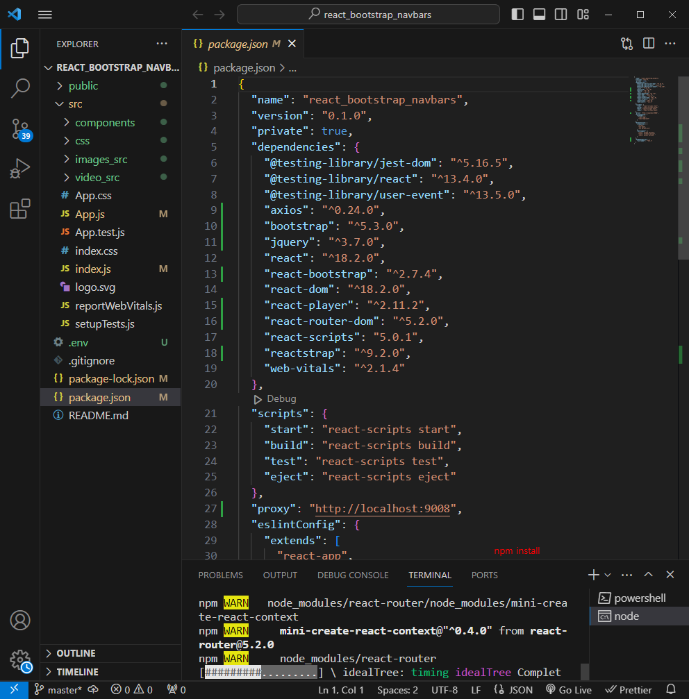This screenshot has height=699, width=689.
Task: Maximize the panel with the up chevron
Action: [649, 575]
